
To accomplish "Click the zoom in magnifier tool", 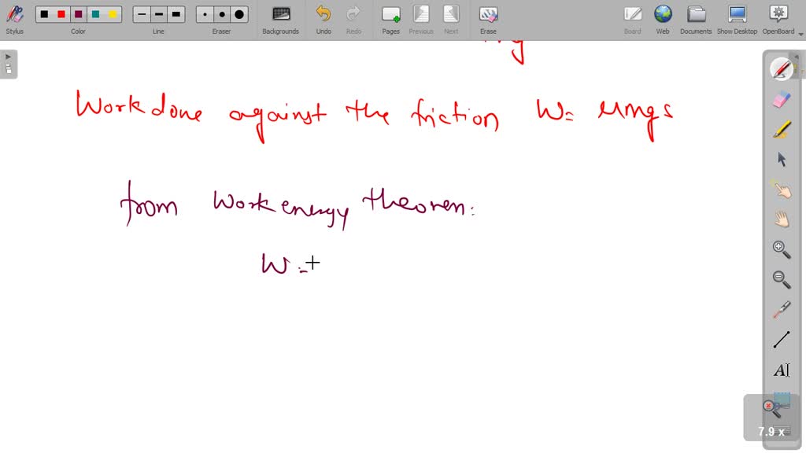I will pyautogui.click(x=782, y=249).
